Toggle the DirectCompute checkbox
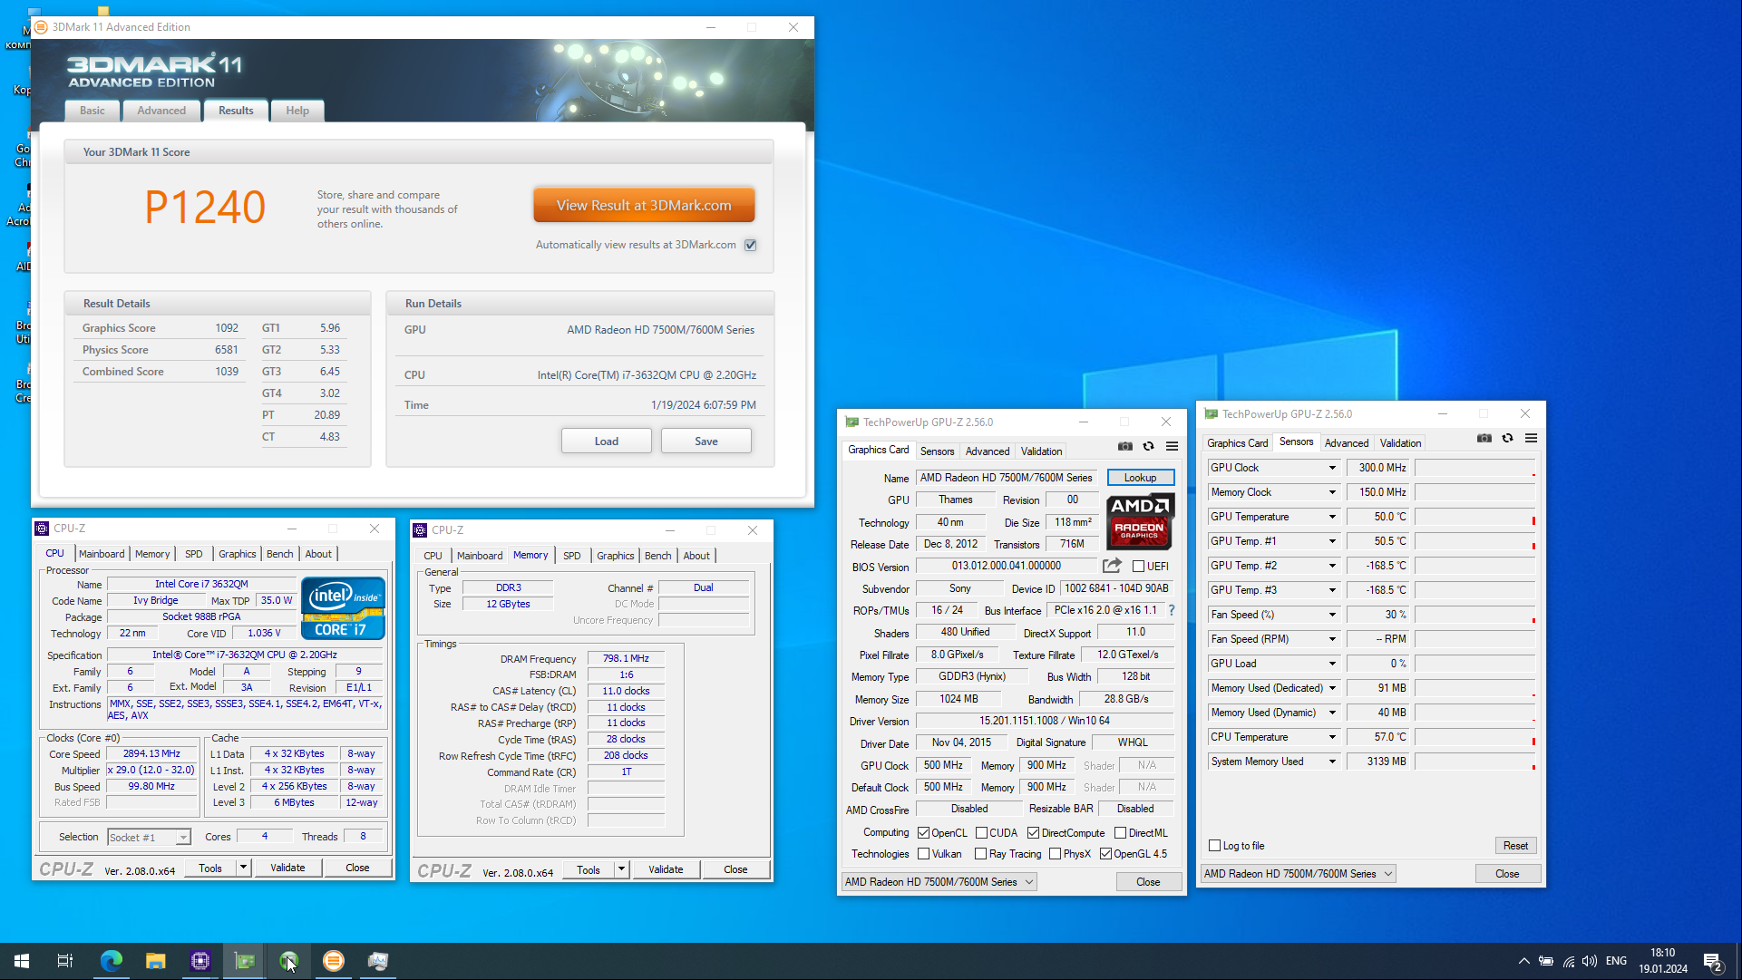 tap(1033, 833)
